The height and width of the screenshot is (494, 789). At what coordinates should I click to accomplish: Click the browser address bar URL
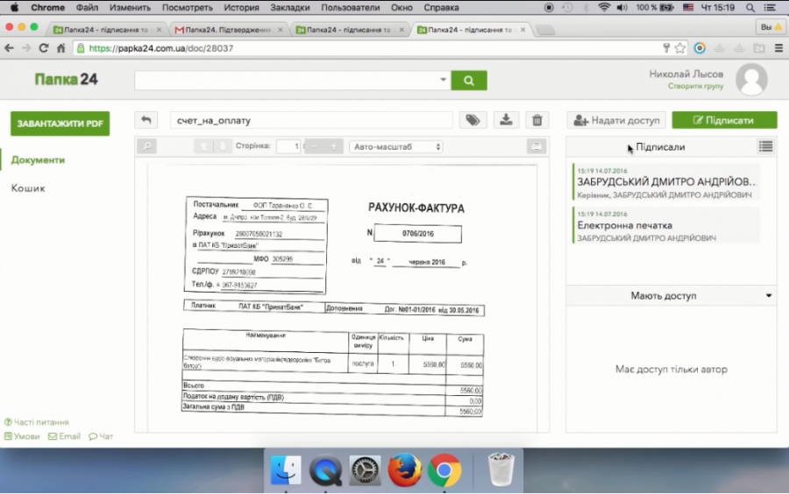pyautogui.click(x=161, y=48)
